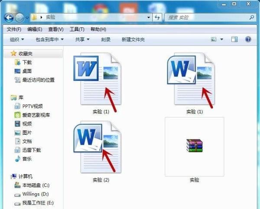This screenshot has height=209, width=260.
Task: Refresh the 实验 folder view
Action: (157, 17)
